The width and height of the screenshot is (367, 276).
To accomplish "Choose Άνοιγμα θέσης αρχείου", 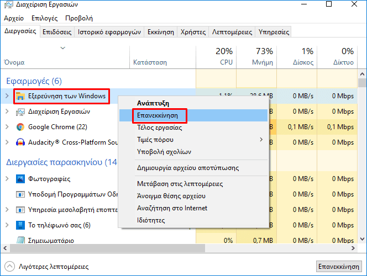I will [x=193, y=196].
